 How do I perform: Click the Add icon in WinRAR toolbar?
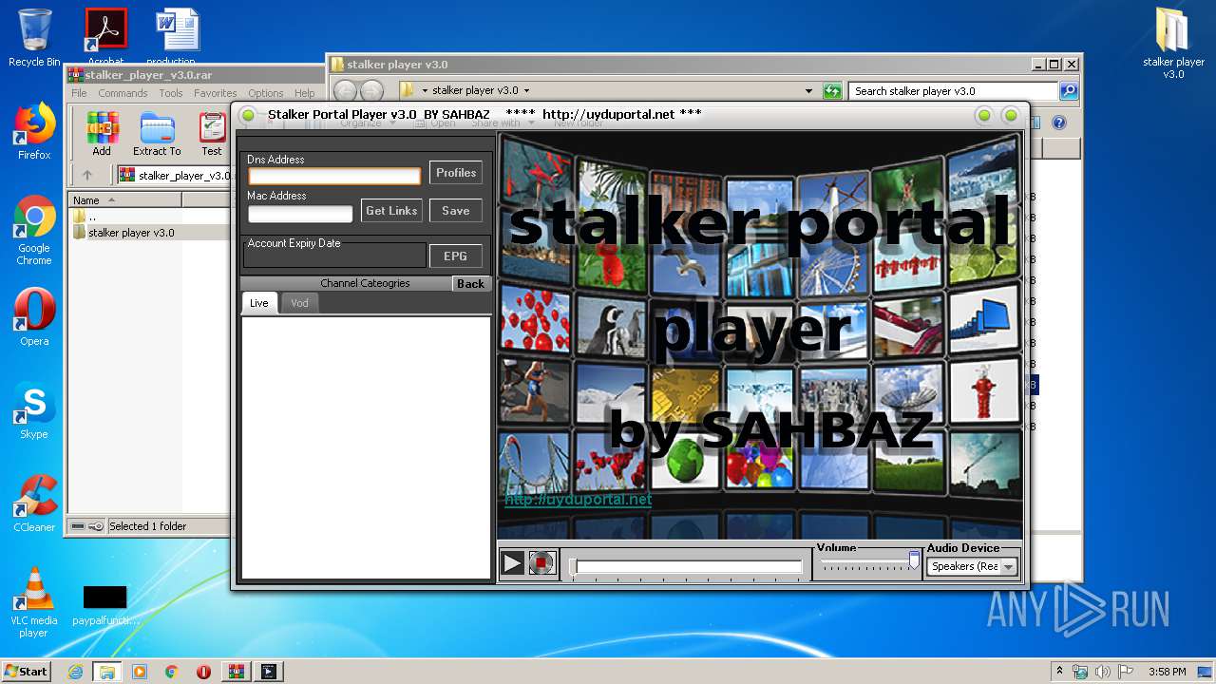pos(102,134)
